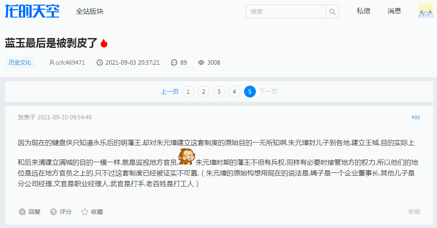437x228 pixels.
Task: Click the red flame hot-thread icon
Action: tap(104, 43)
